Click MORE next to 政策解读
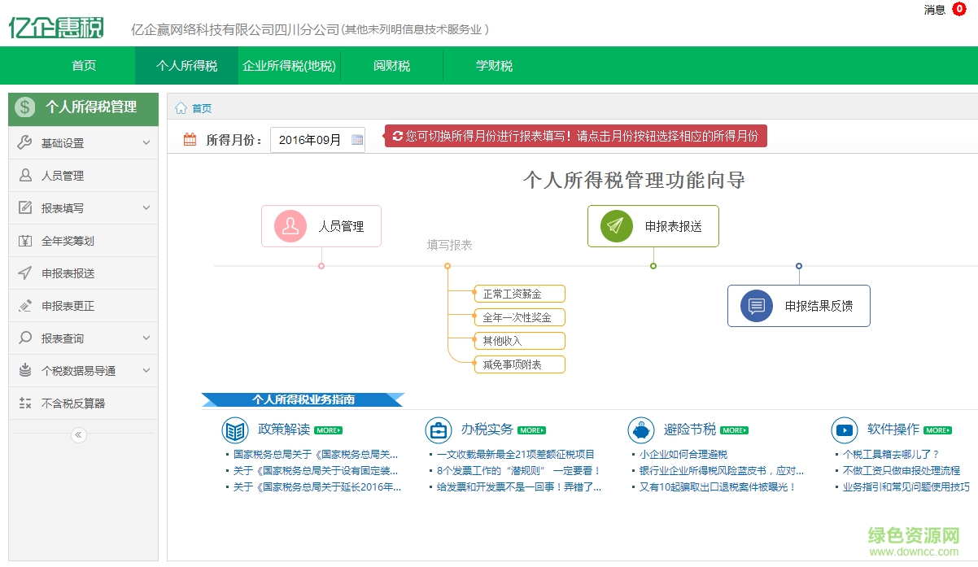Image resolution: width=978 pixels, height=567 pixels. coord(327,430)
